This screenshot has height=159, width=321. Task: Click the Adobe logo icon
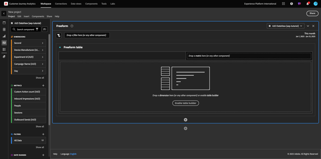click(6, 4)
